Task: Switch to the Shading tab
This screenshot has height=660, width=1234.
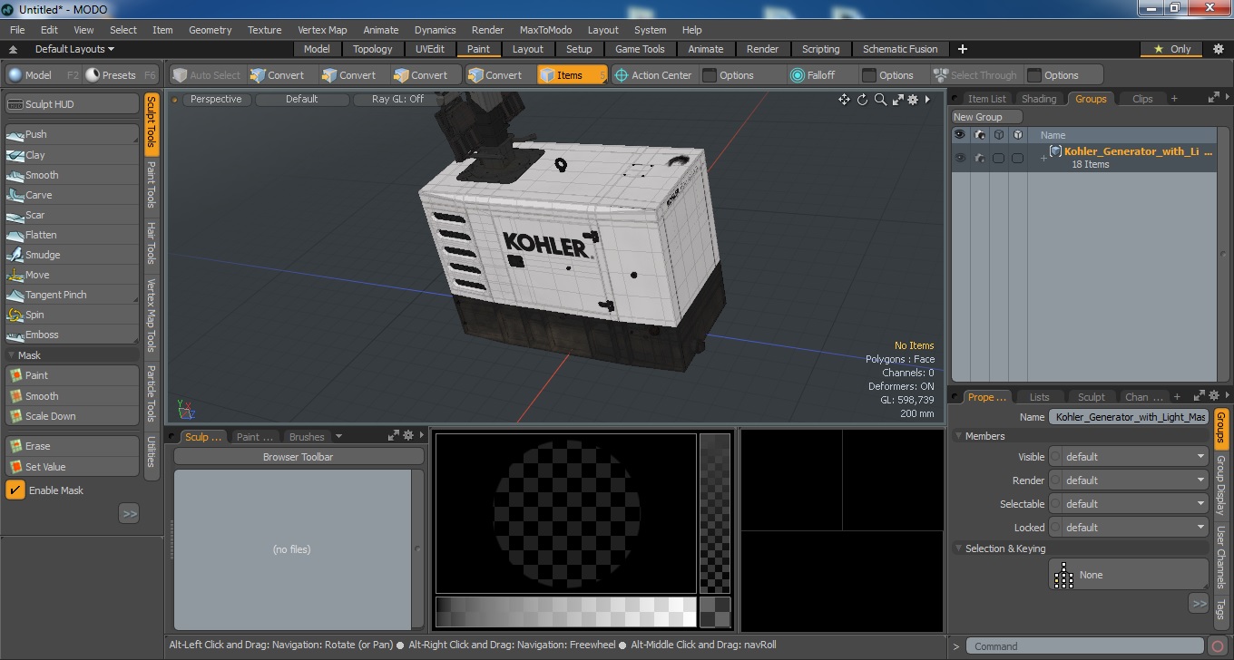Action: point(1039,99)
